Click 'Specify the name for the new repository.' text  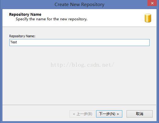[x=52, y=19]
